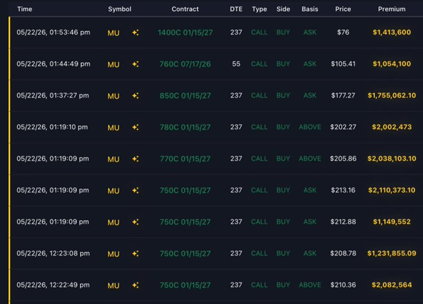Screen dimensions: 423x304
Task: Open the 760C 07/17/26 contract link
Action: [185, 64]
